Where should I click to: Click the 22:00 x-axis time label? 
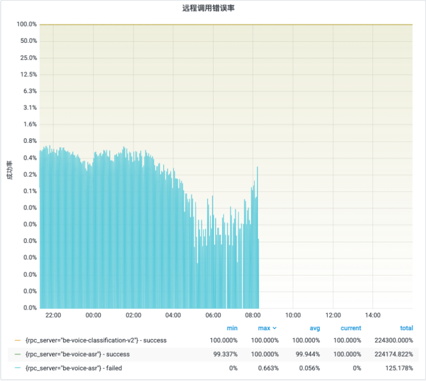(x=53, y=315)
